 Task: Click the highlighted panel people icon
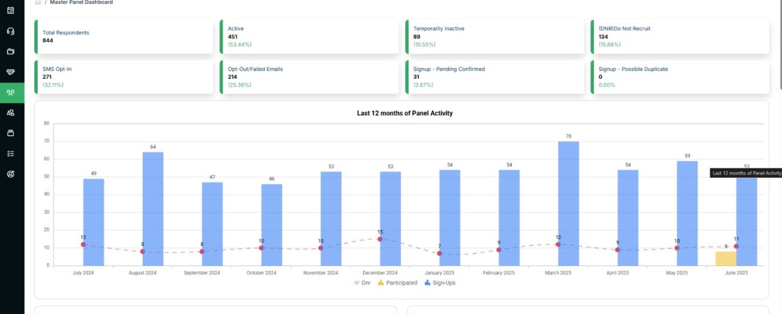pos(10,92)
